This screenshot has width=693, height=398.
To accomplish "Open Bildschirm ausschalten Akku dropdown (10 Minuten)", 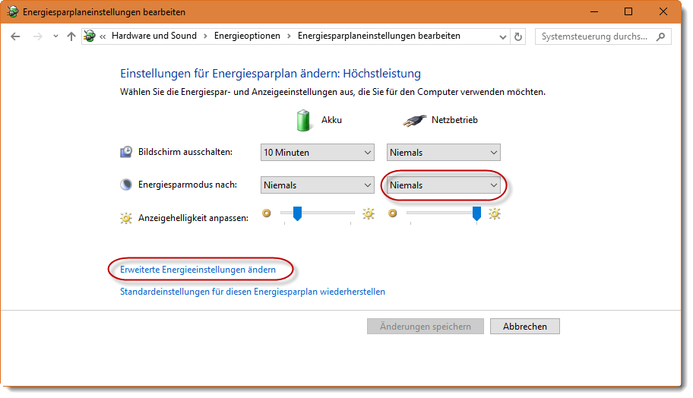I will (x=317, y=153).
